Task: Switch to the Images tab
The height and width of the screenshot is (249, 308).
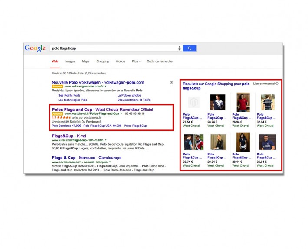Action: [x=70, y=61]
